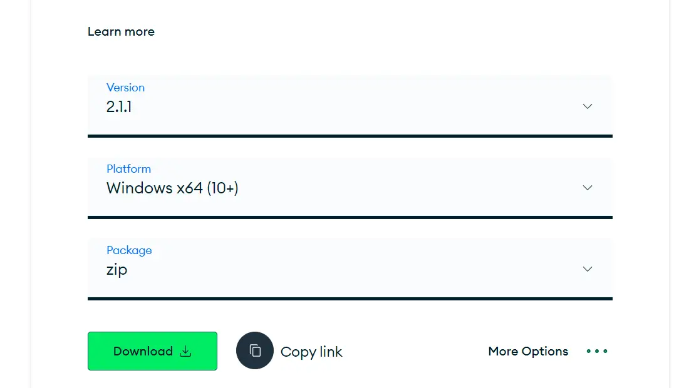This screenshot has width=674, height=388.
Task: Open the Version dropdown showing 2.1.1
Action: (351, 106)
